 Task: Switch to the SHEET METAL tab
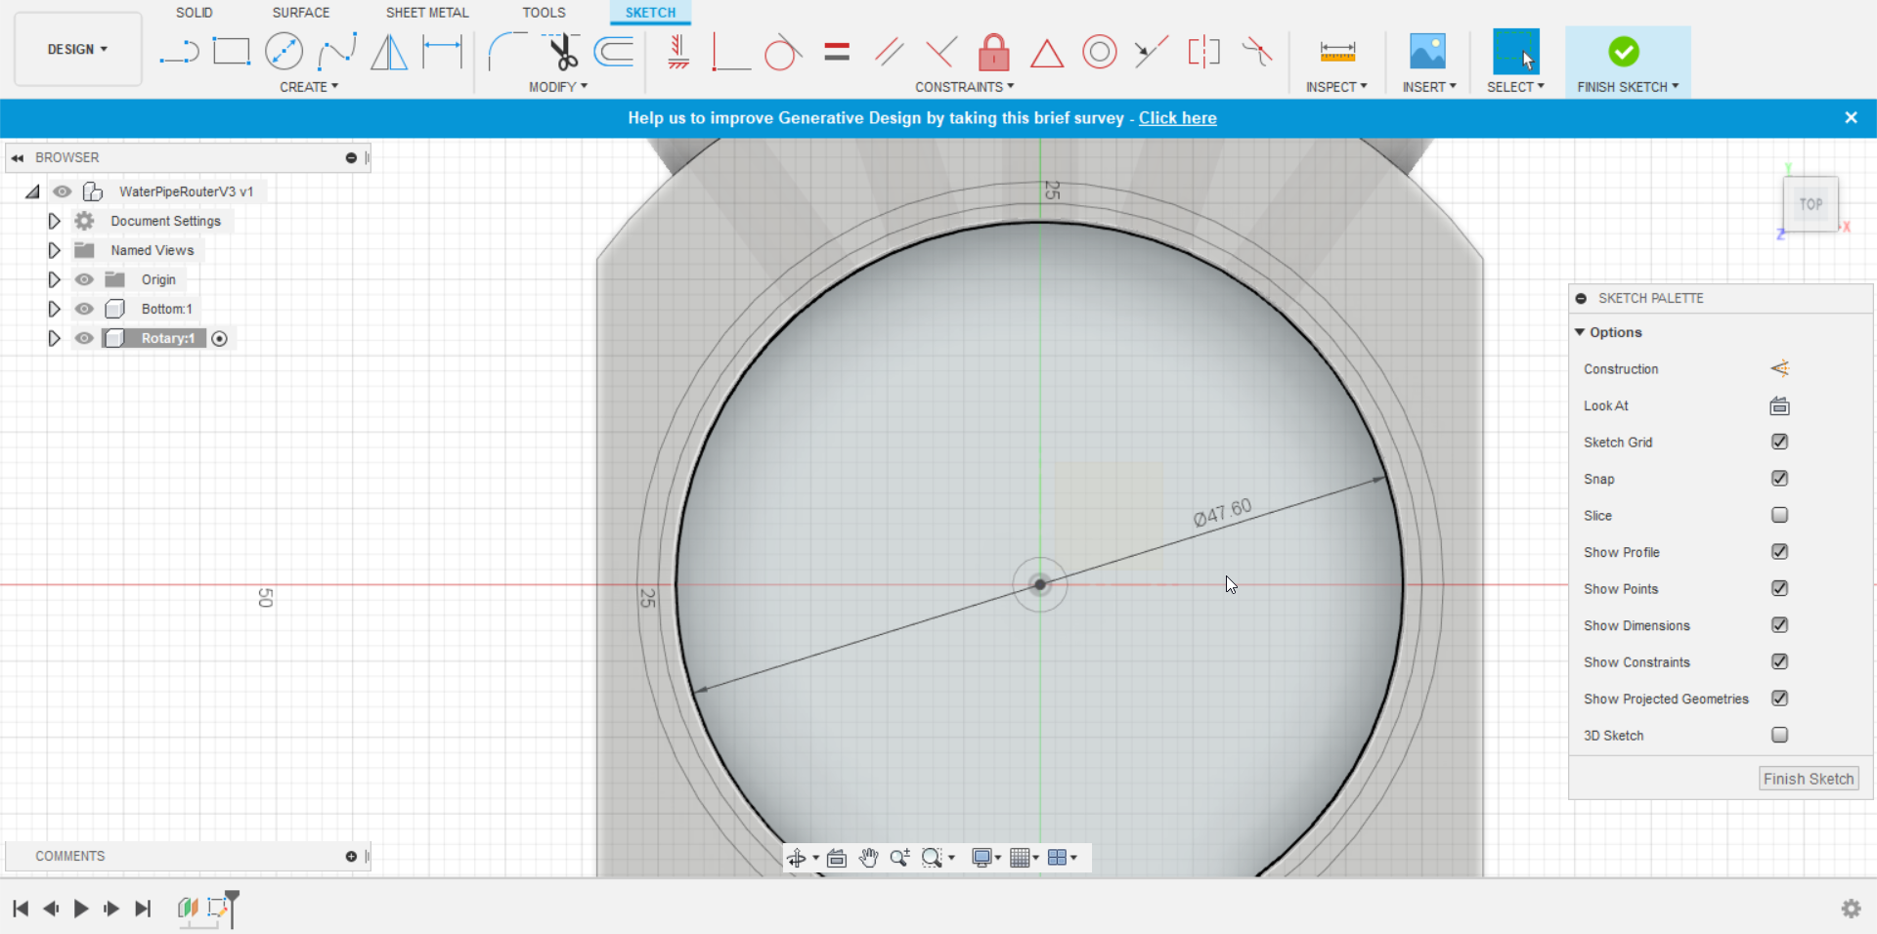point(426,13)
